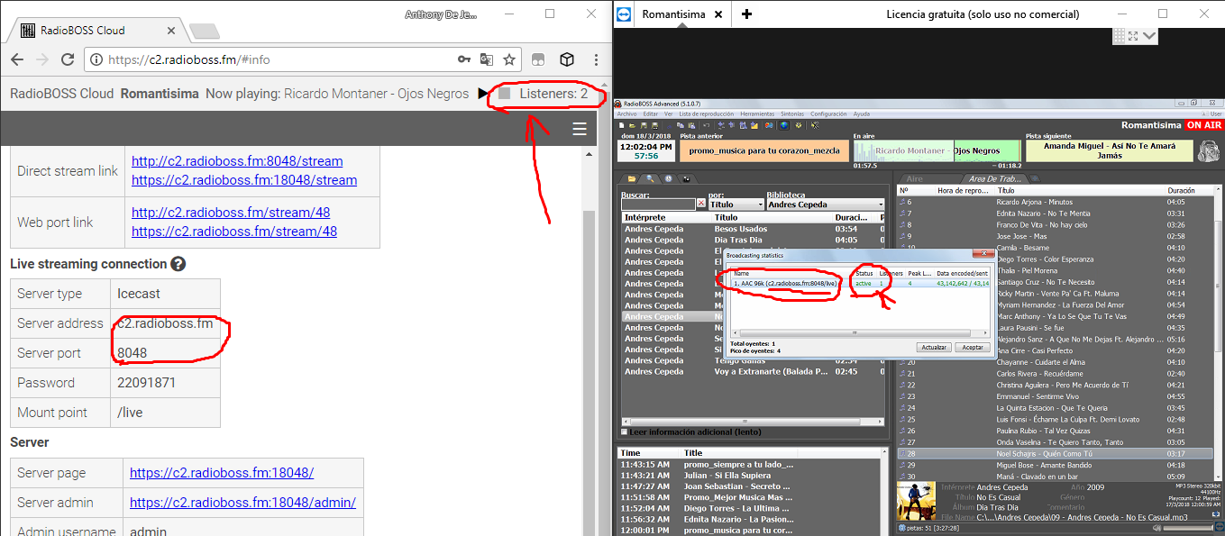1225x536 pixels.
Task: Select AAC 96k (c2.radioboss.fm:8048/live) row
Action: tap(859, 283)
